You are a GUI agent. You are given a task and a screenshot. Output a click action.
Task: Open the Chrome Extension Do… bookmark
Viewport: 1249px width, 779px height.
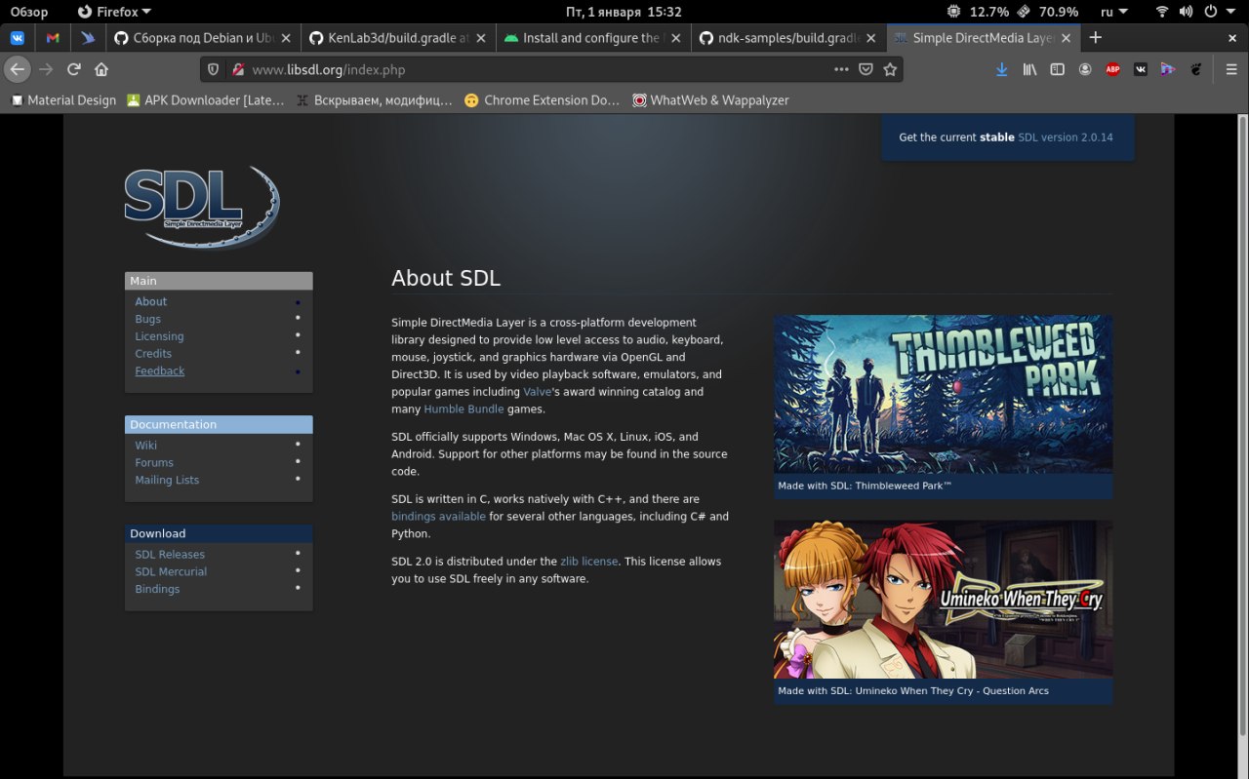click(x=543, y=99)
